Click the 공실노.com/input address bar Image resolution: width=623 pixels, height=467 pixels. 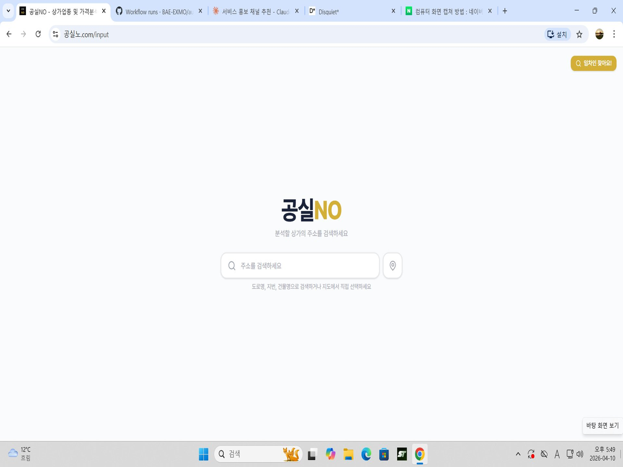pos(296,34)
